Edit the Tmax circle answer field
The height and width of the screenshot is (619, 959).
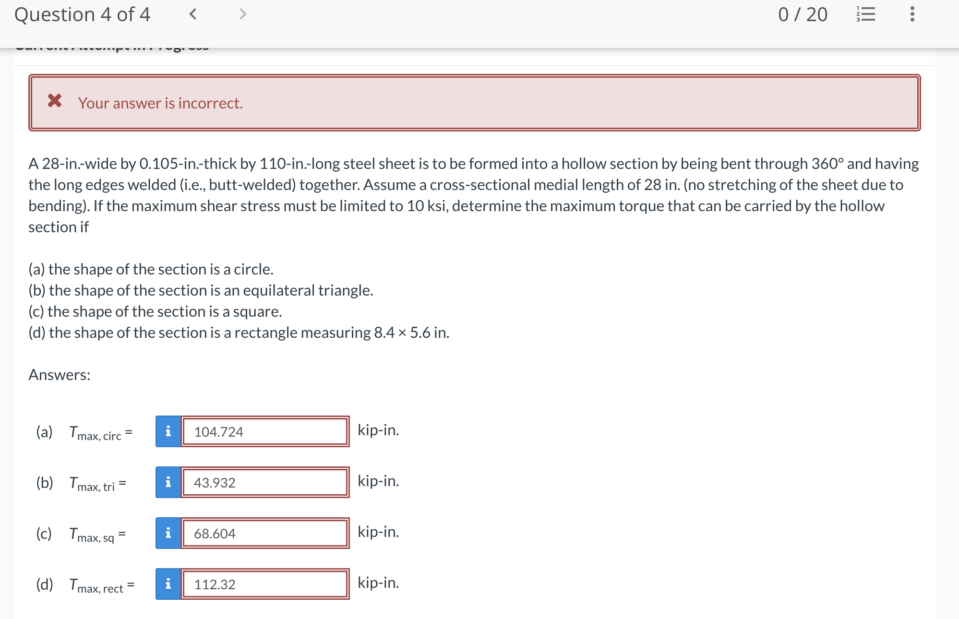click(265, 431)
